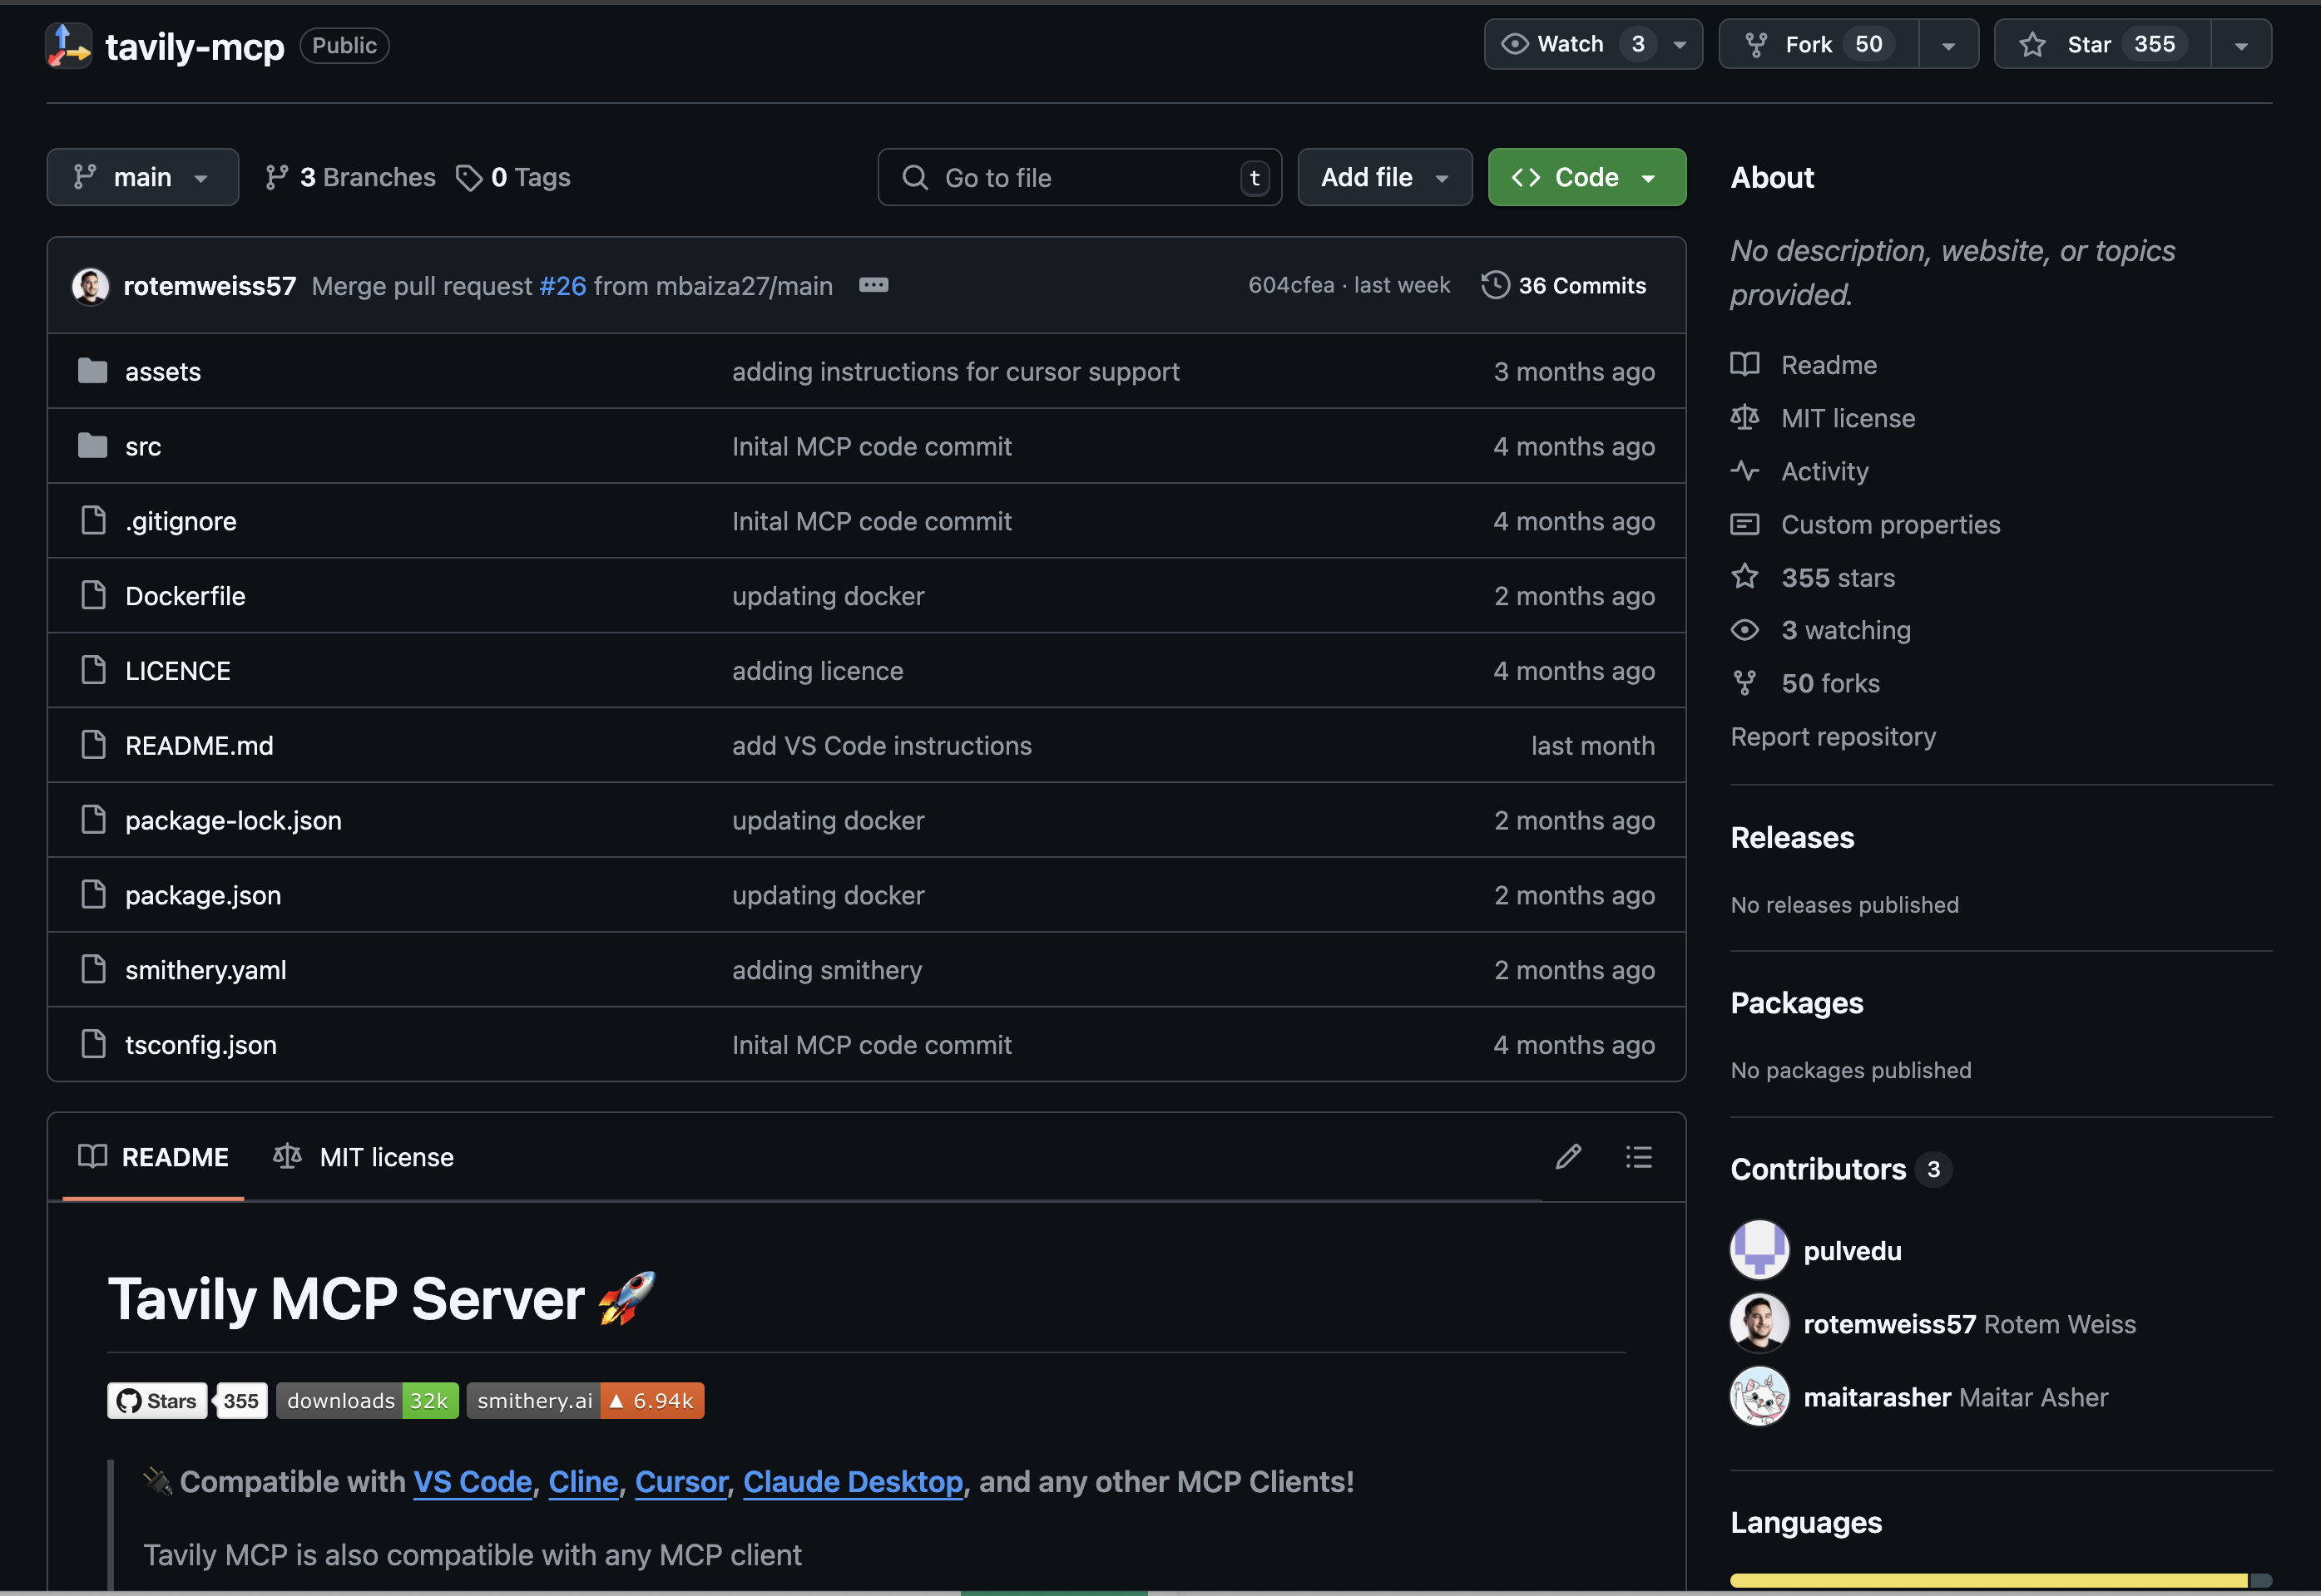Open 'adding licence' commit message
The width and height of the screenshot is (2321, 1596).
coord(818,670)
